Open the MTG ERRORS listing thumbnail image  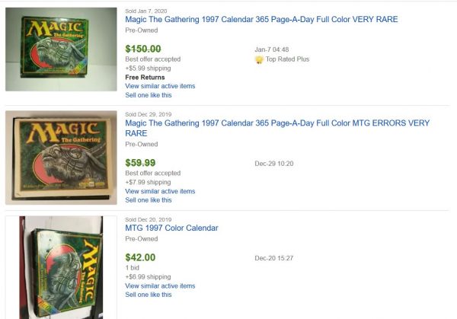pyautogui.click(x=62, y=157)
